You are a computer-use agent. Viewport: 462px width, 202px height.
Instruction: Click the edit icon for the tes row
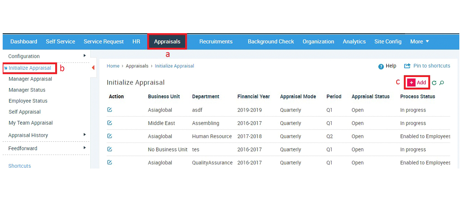click(x=110, y=149)
